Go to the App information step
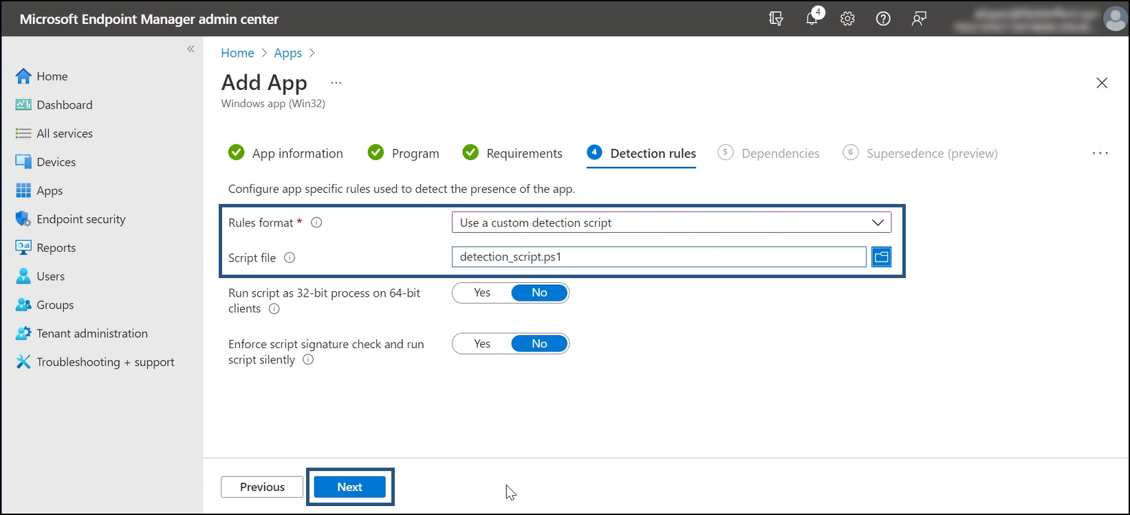Screen dimensions: 1130x515 point(285,153)
